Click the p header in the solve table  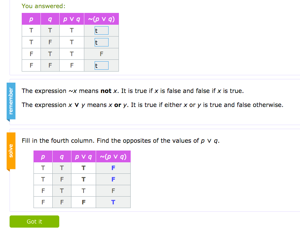43,157
